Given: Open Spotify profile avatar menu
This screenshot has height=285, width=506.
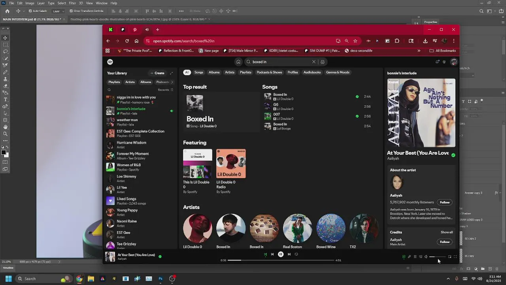Looking at the screenshot, I should click(x=454, y=62).
